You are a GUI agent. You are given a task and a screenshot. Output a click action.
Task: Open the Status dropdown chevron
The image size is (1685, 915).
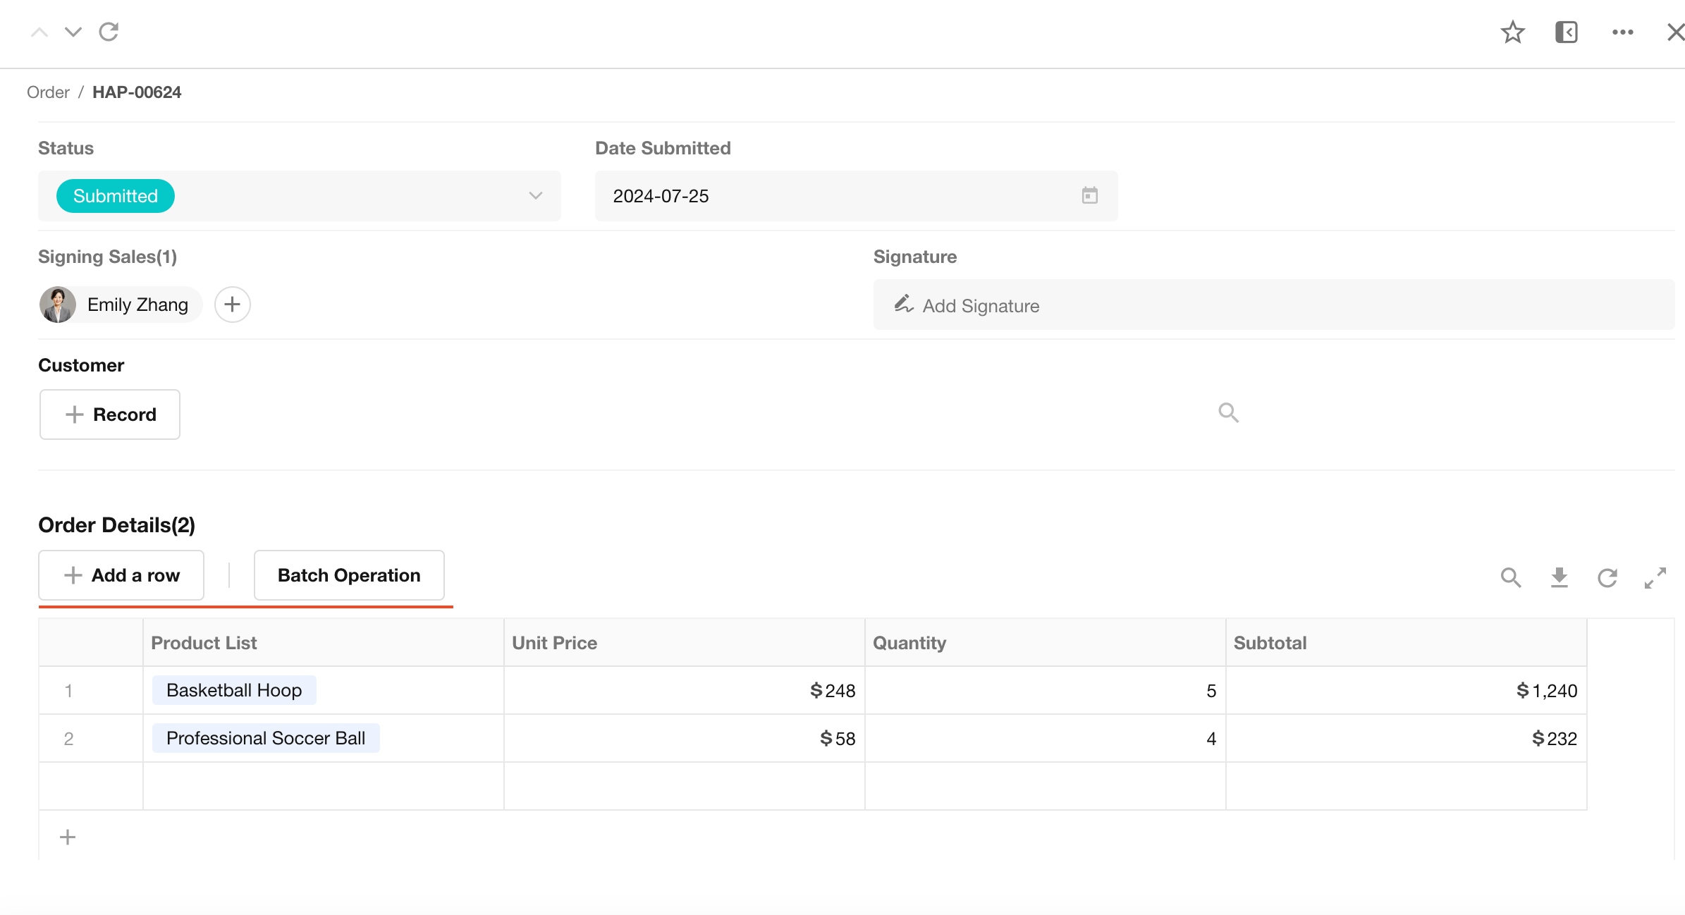535,196
